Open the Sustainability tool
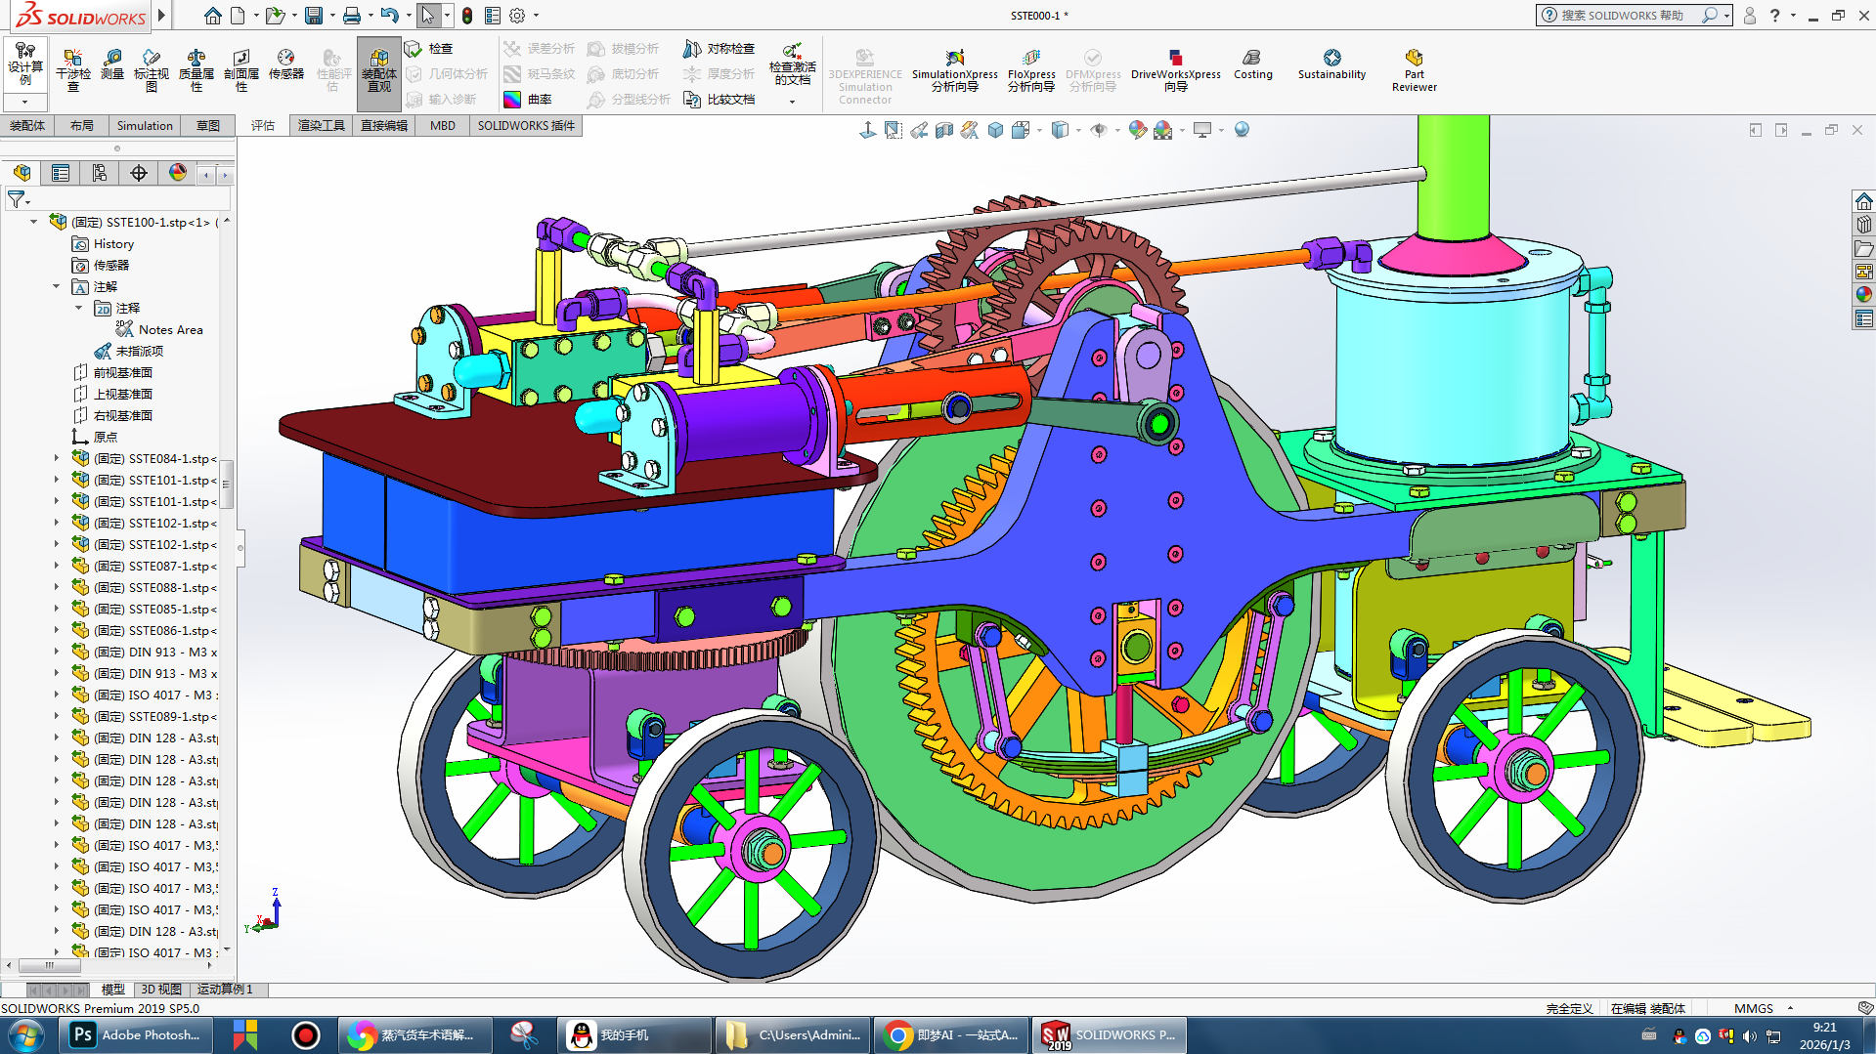 (1331, 64)
